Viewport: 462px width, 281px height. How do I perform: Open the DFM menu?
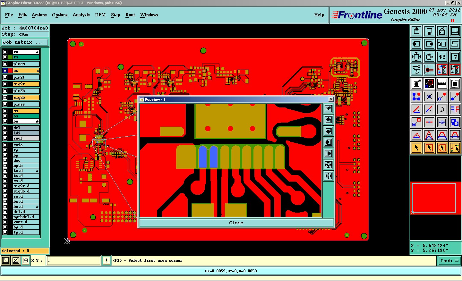(x=100, y=15)
